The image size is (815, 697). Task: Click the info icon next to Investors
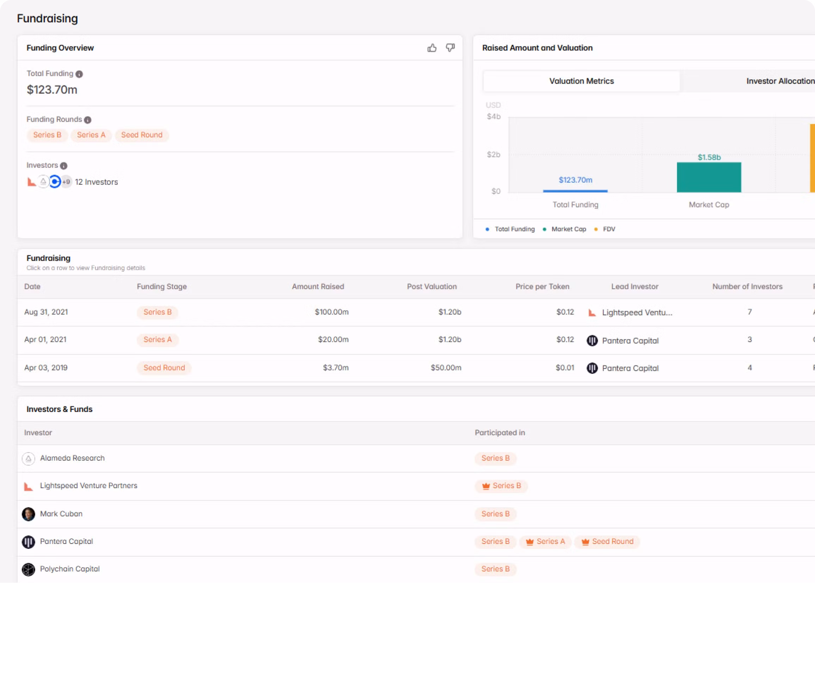pyautogui.click(x=63, y=166)
